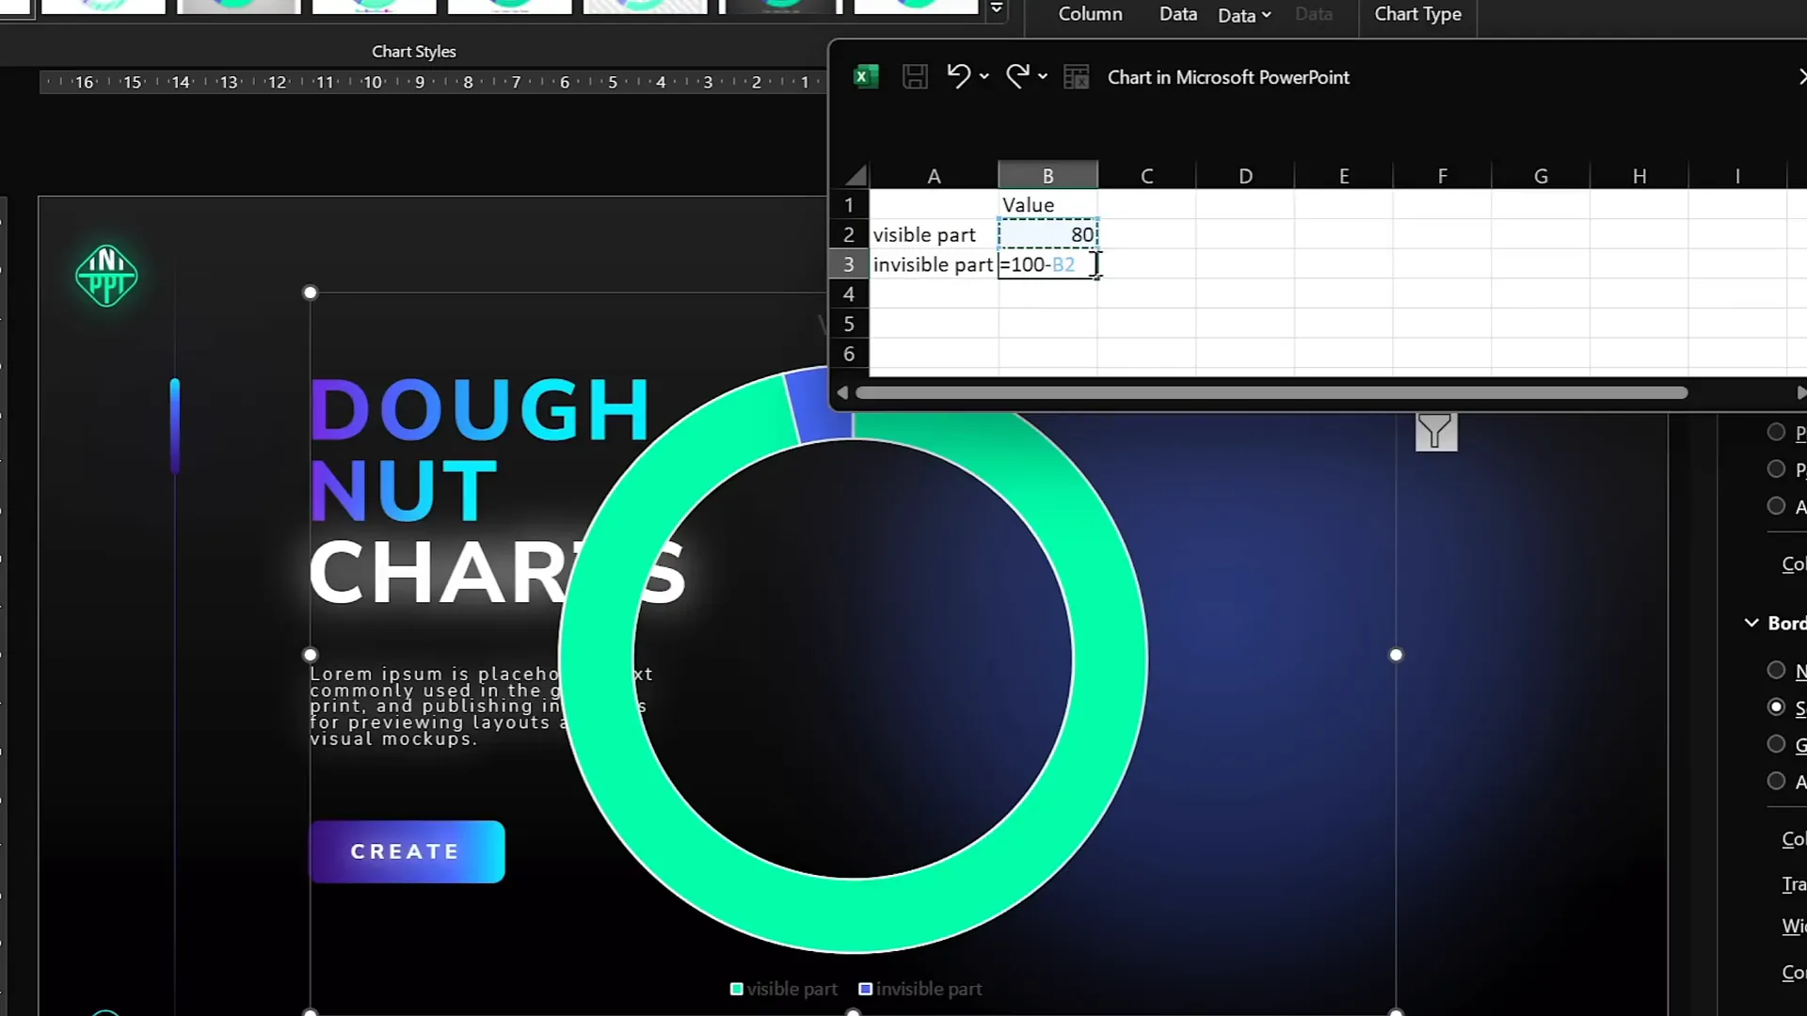The image size is (1807, 1016).
Task: Select row 4 header in spreadsheet
Action: coord(849,294)
